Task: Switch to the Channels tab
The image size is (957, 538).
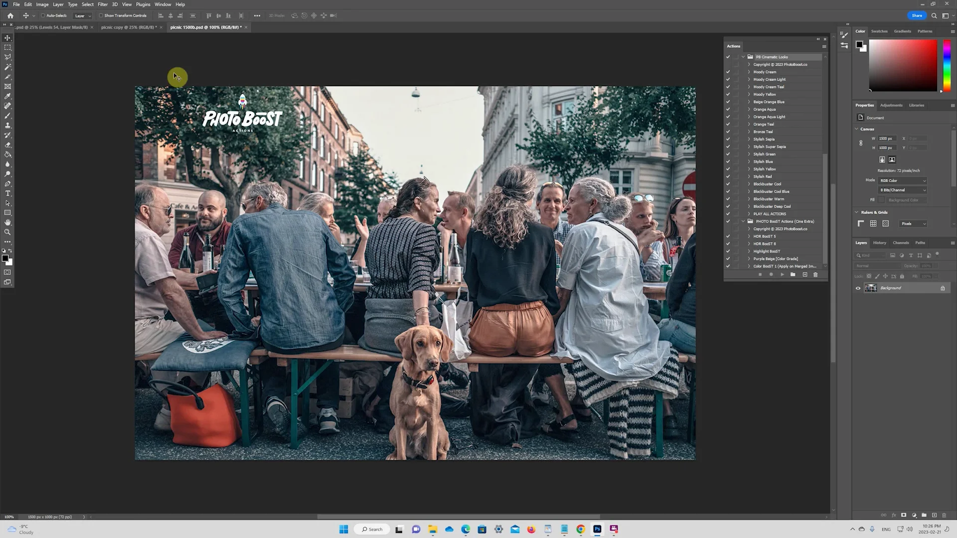Action: click(901, 243)
